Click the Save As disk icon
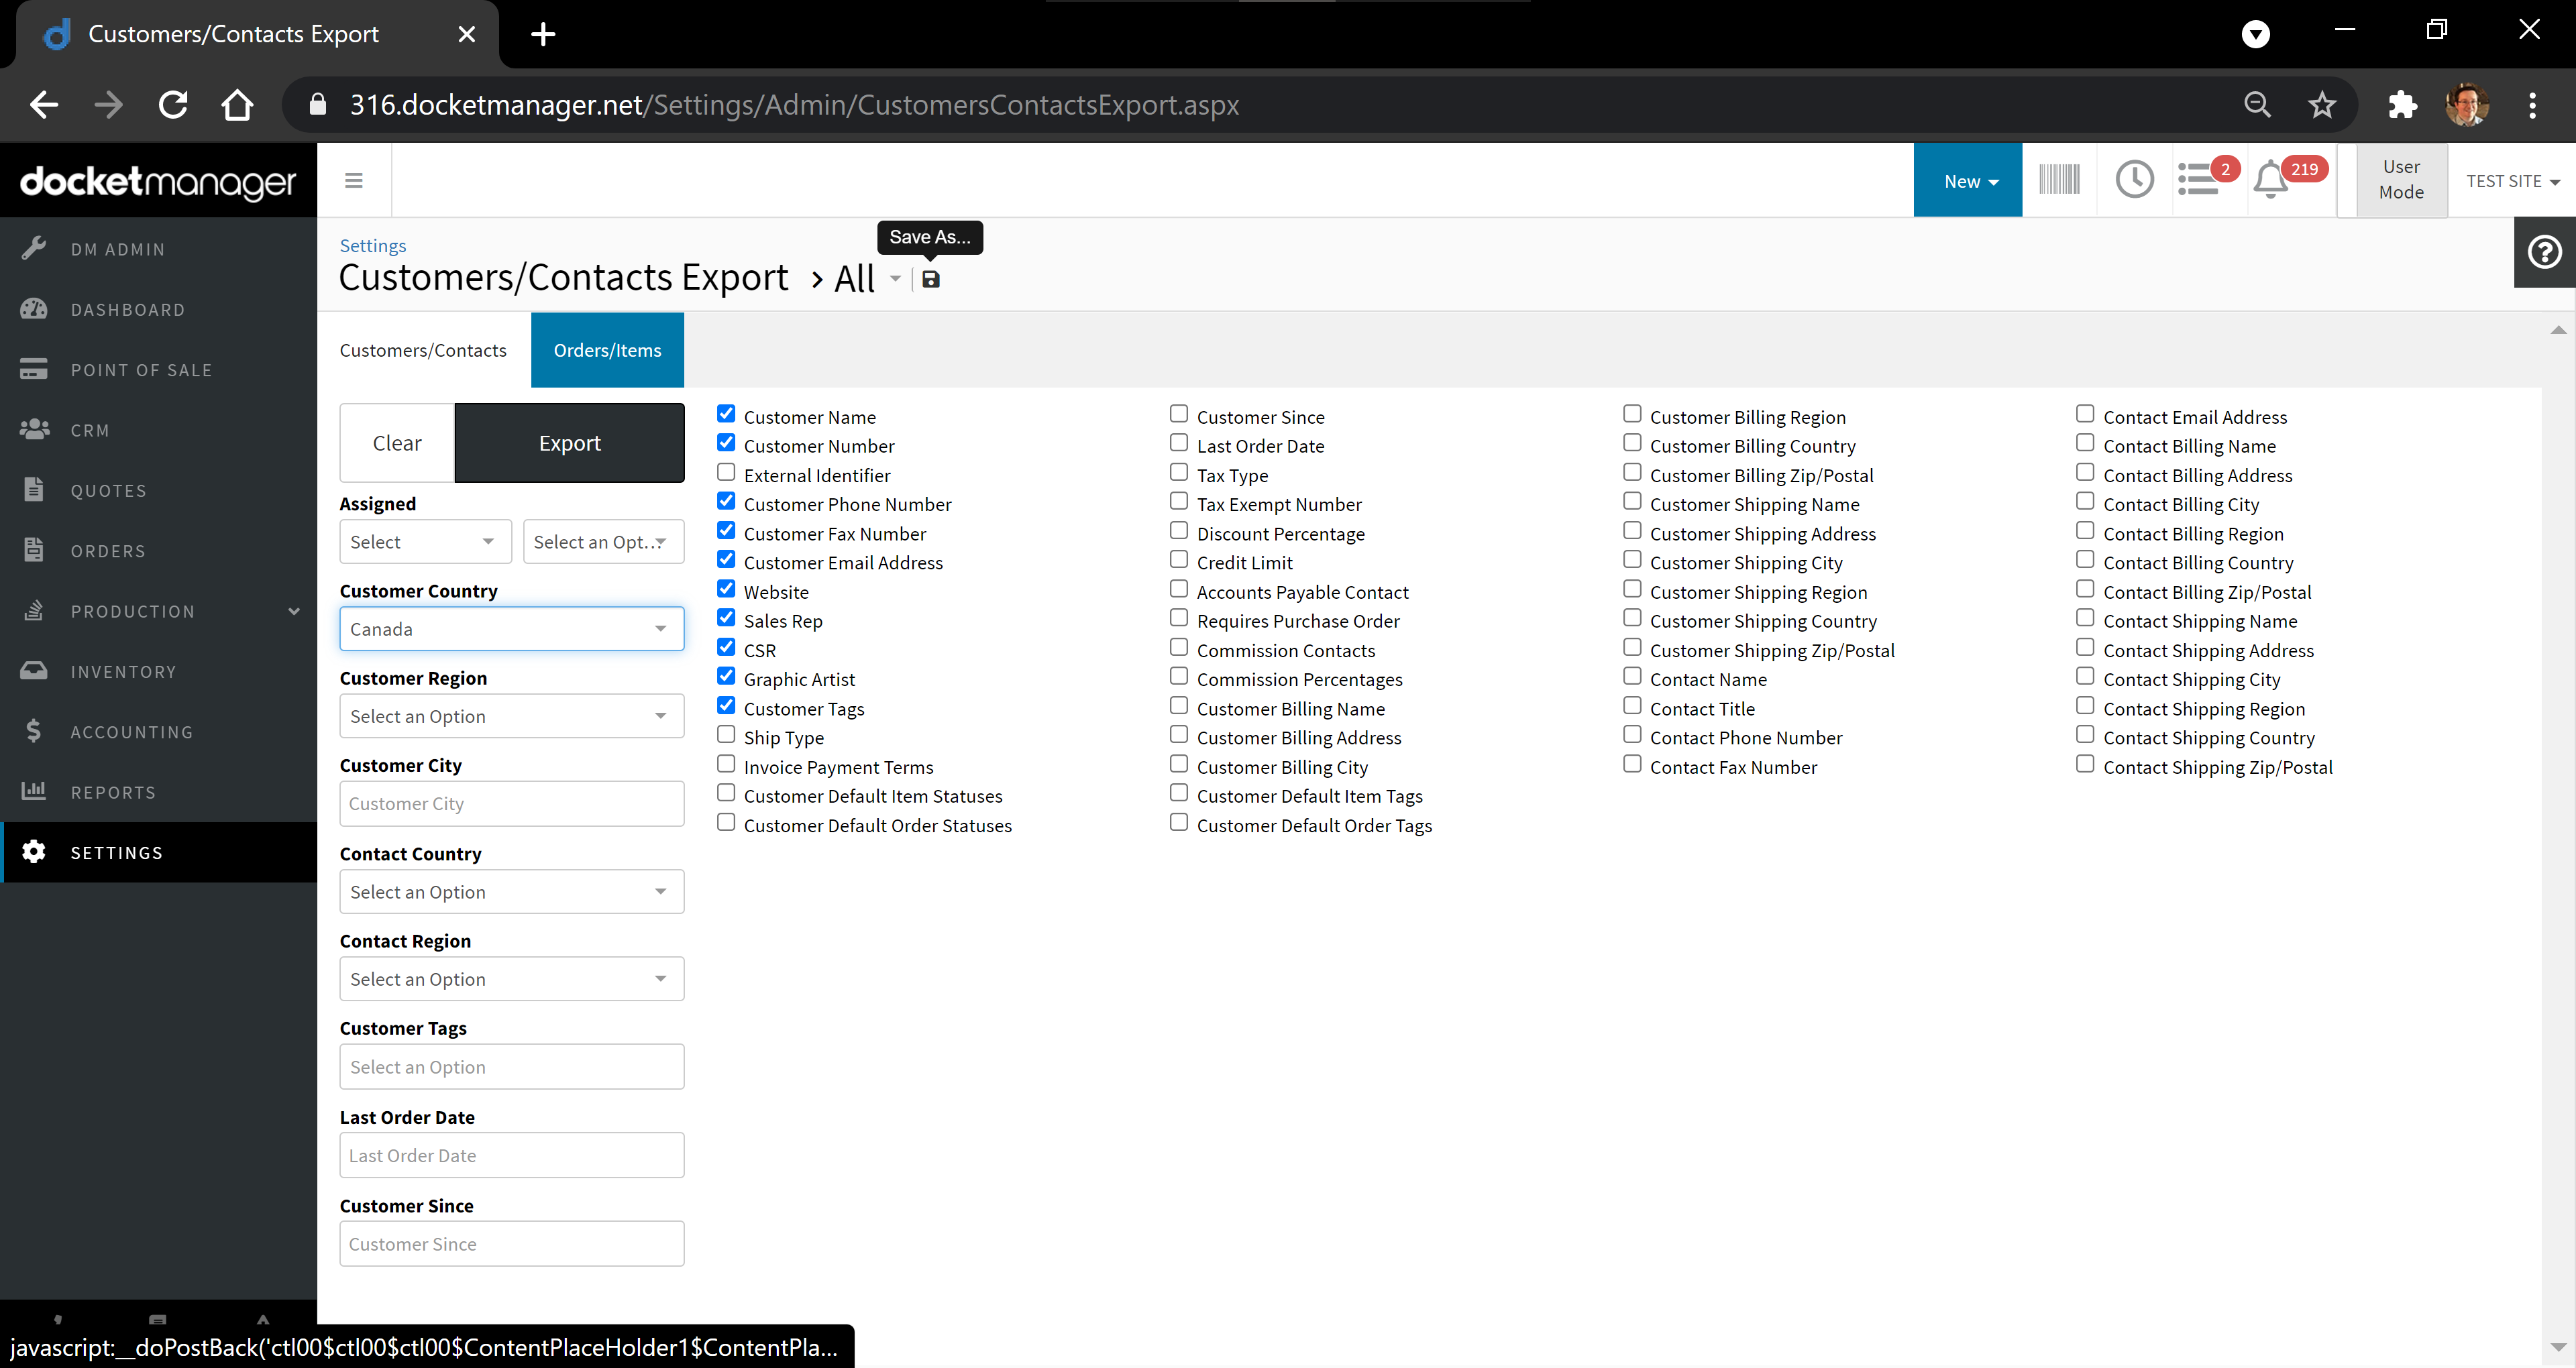 [x=930, y=279]
